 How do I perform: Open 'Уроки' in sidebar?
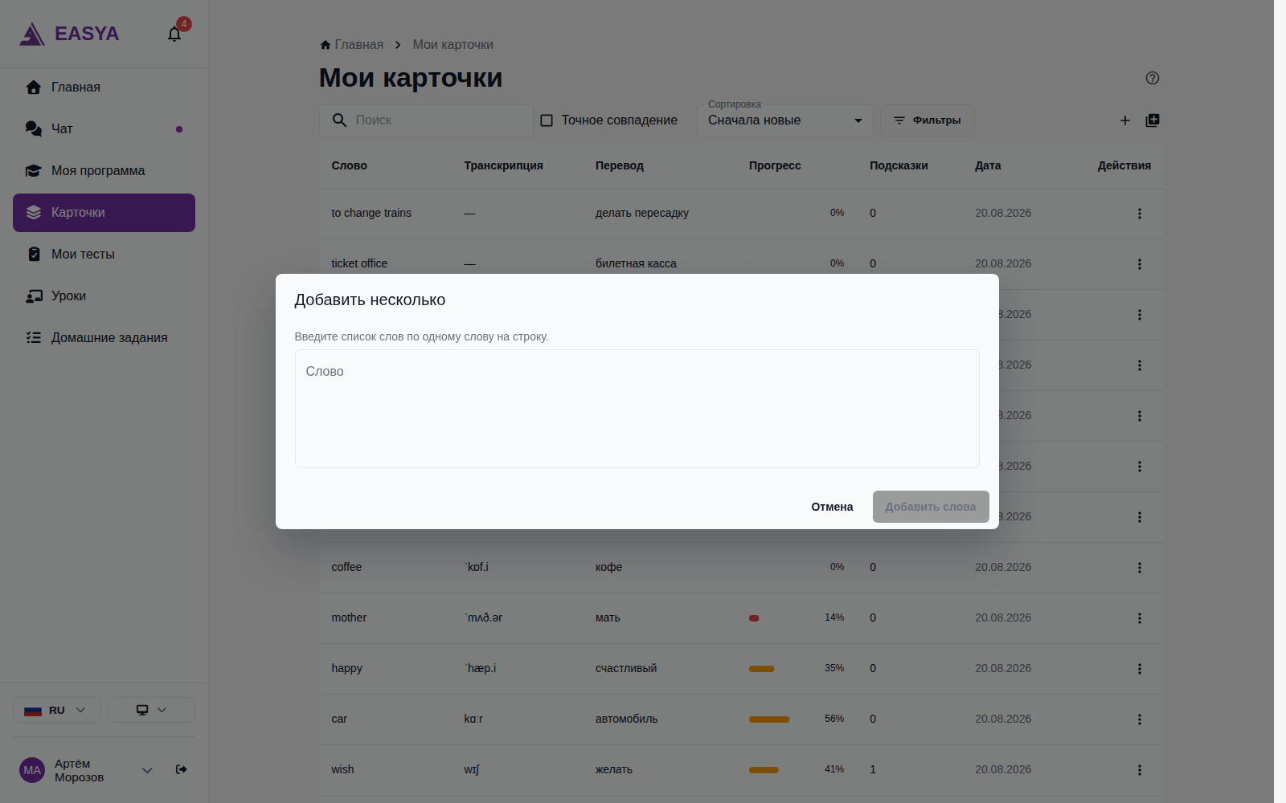(x=104, y=296)
